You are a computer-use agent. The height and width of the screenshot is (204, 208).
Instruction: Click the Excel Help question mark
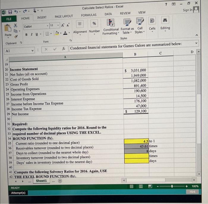point(166,4)
